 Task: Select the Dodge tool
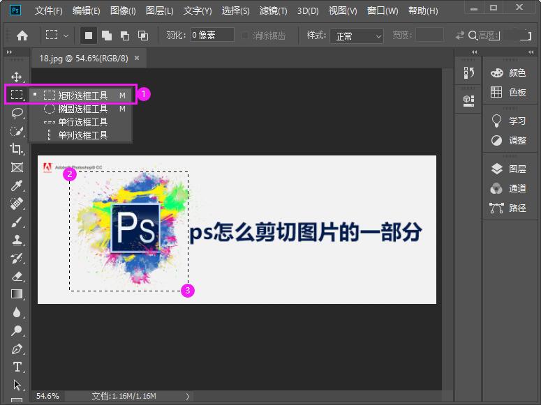point(17,330)
